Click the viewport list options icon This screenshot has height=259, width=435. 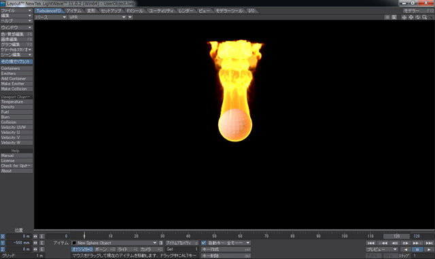(x=387, y=17)
